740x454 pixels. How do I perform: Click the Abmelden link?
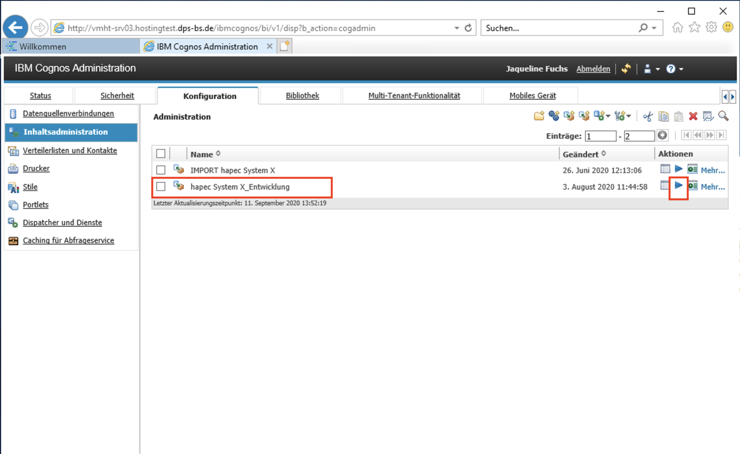593,69
